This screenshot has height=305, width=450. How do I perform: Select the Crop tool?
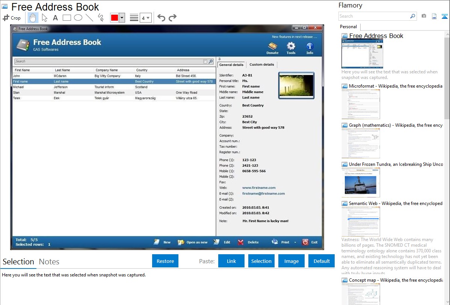tap(12, 18)
